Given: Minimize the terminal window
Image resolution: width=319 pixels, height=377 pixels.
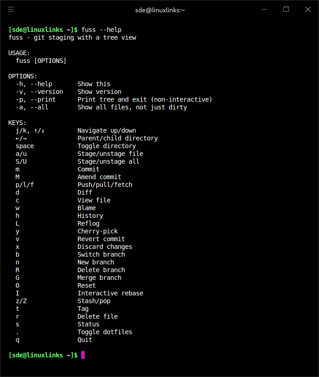Looking at the screenshot, I should [x=264, y=10].
